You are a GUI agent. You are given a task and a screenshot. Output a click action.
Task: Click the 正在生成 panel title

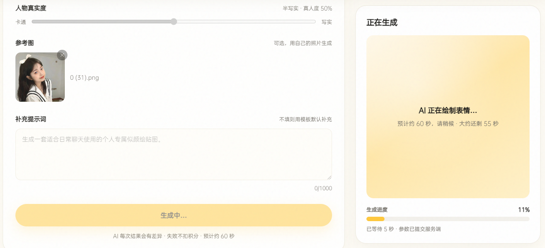click(382, 22)
